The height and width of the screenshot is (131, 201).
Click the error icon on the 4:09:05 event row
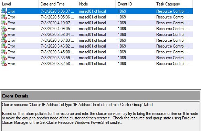[x=4, y=28]
